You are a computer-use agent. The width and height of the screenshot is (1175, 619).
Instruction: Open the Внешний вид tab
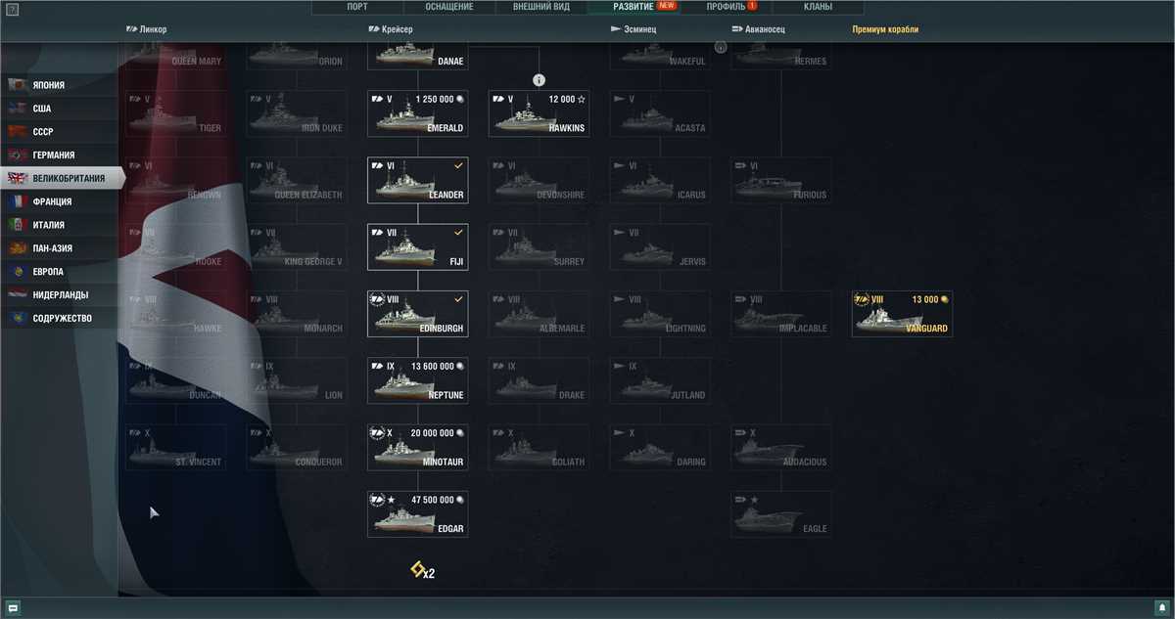(x=540, y=7)
